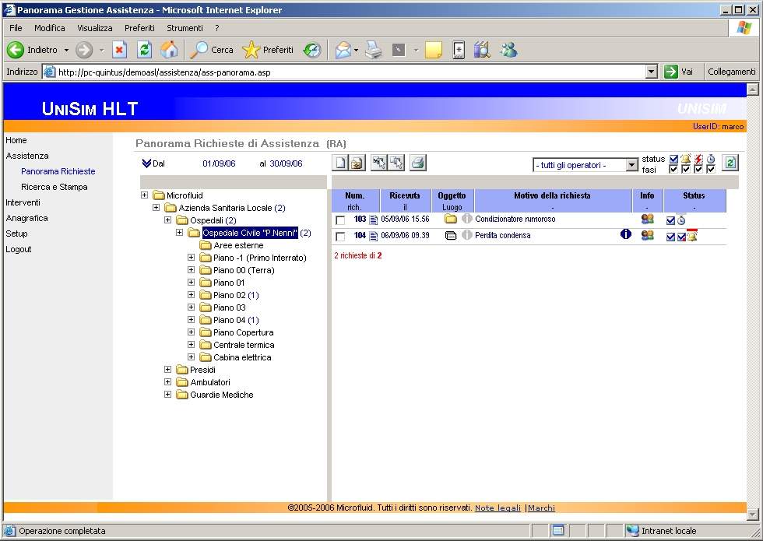
Task: Open Interventi section in sidebar
Action: coord(23,202)
